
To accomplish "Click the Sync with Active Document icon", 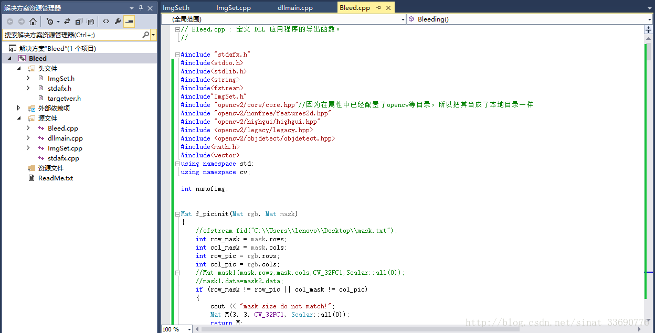I will click(x=68, y=22).
